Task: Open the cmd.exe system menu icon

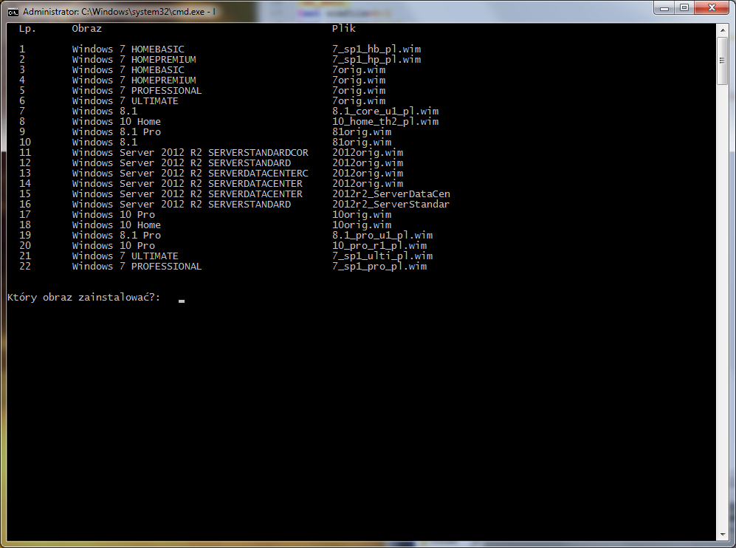Action: pyautogui.click(x=13, y=12)
